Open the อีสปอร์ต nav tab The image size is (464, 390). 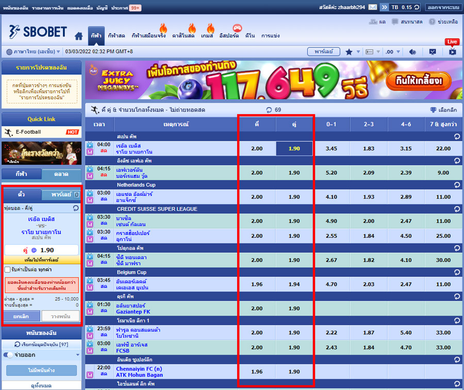click(x=229, y=36)
